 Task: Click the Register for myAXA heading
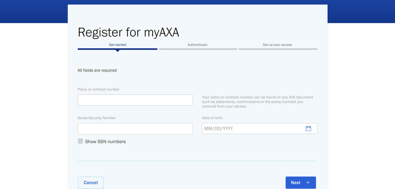(x=129, y=32)
